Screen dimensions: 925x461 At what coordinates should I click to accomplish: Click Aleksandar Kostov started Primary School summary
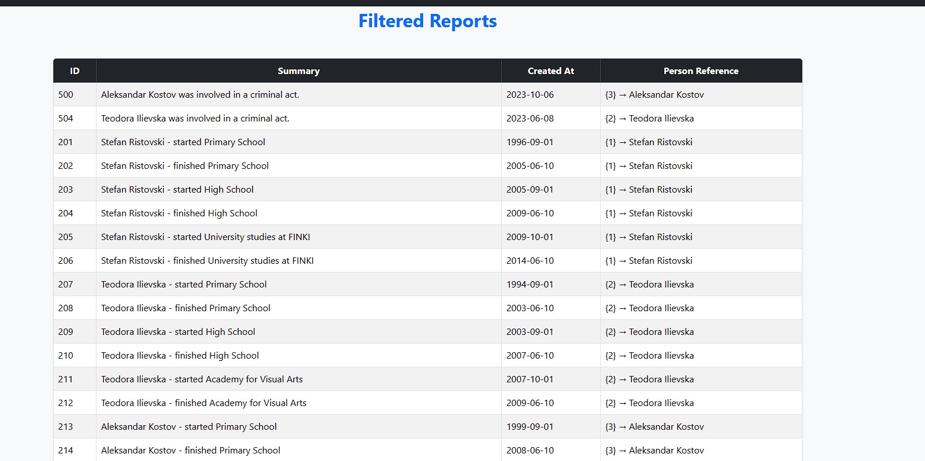188,427
